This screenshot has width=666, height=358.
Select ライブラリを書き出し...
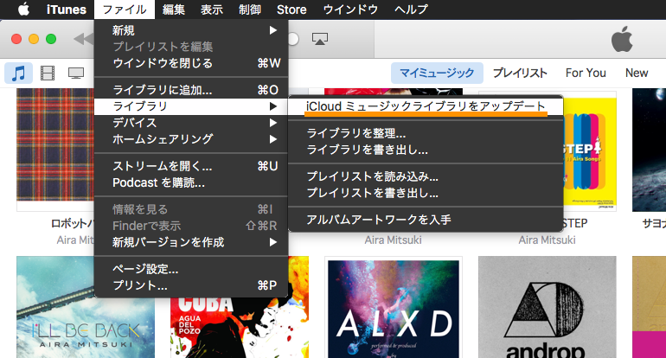click(426, 150)
